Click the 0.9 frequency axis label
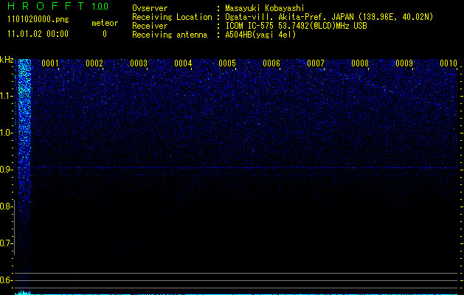 6,170
